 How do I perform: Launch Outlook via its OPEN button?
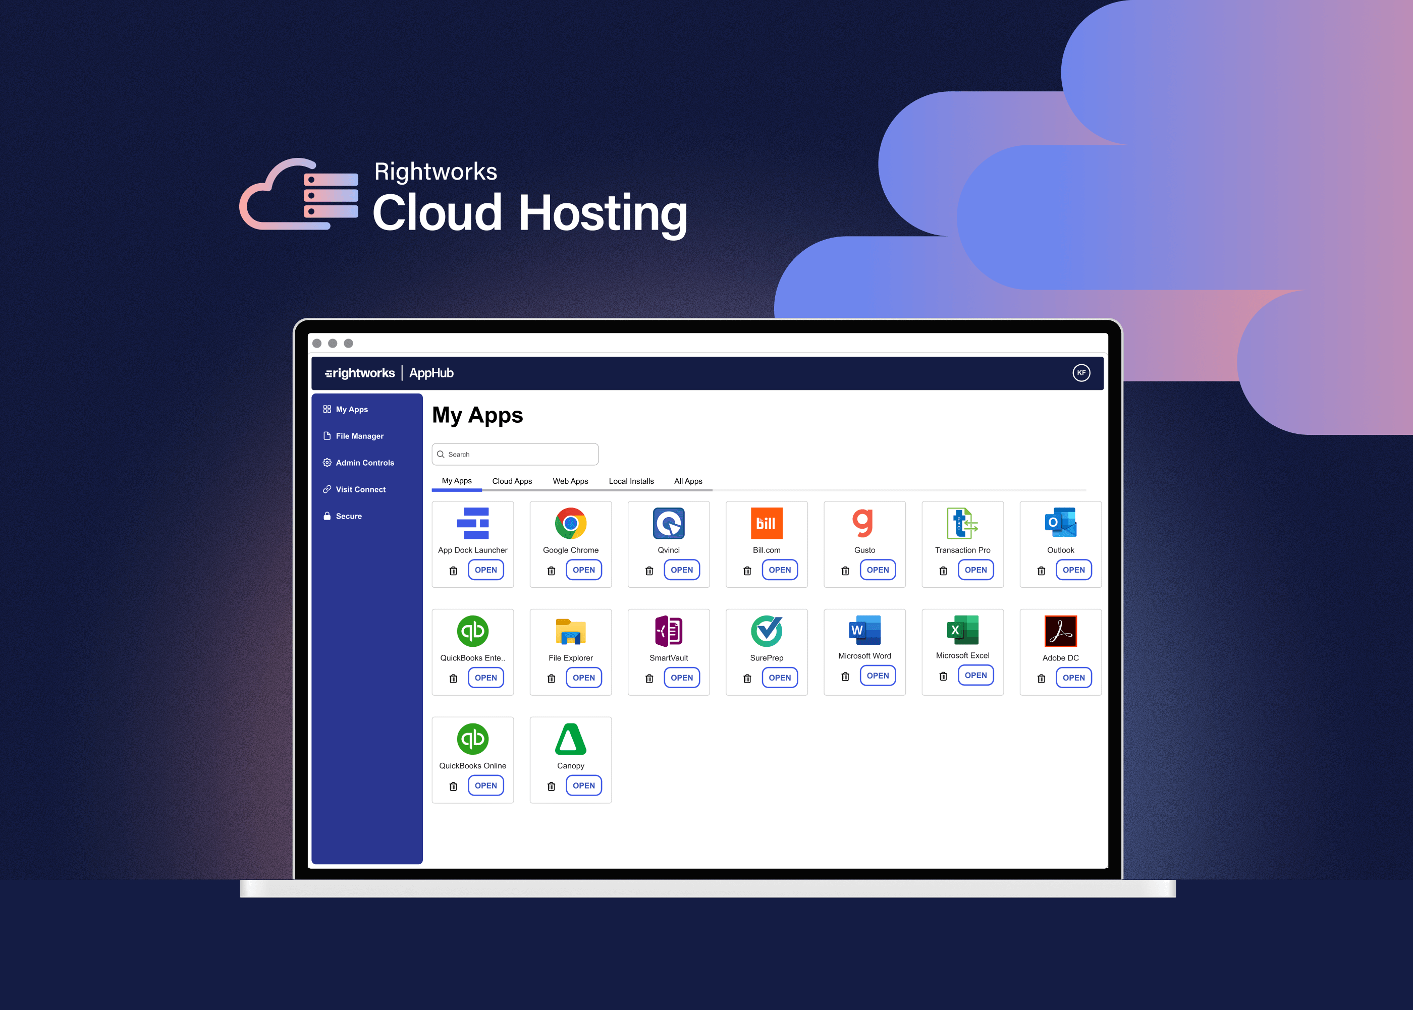click(x=1073, y=570)
